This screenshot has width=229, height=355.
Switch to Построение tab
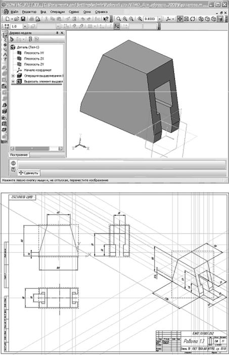[19, 155]
